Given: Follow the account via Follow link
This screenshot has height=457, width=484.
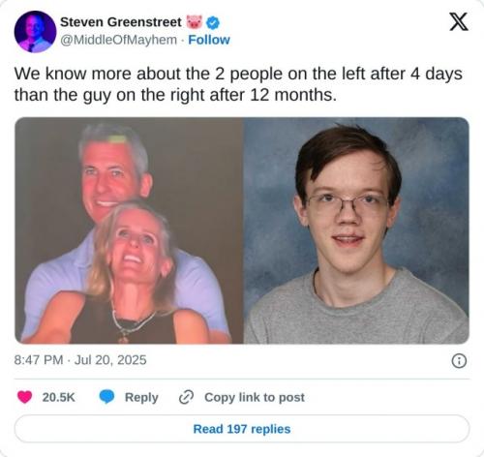Looking at the screenshot, I should (209, 40).
